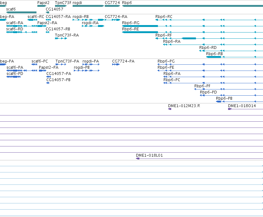Click the rogdi-RB transcript
The width and height of the screenshot is (263, 217).
coord(88,20)
